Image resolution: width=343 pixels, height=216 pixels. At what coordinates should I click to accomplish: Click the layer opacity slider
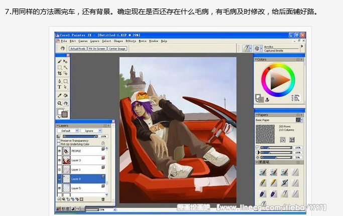pyautogui.click(x=80, y=136)
